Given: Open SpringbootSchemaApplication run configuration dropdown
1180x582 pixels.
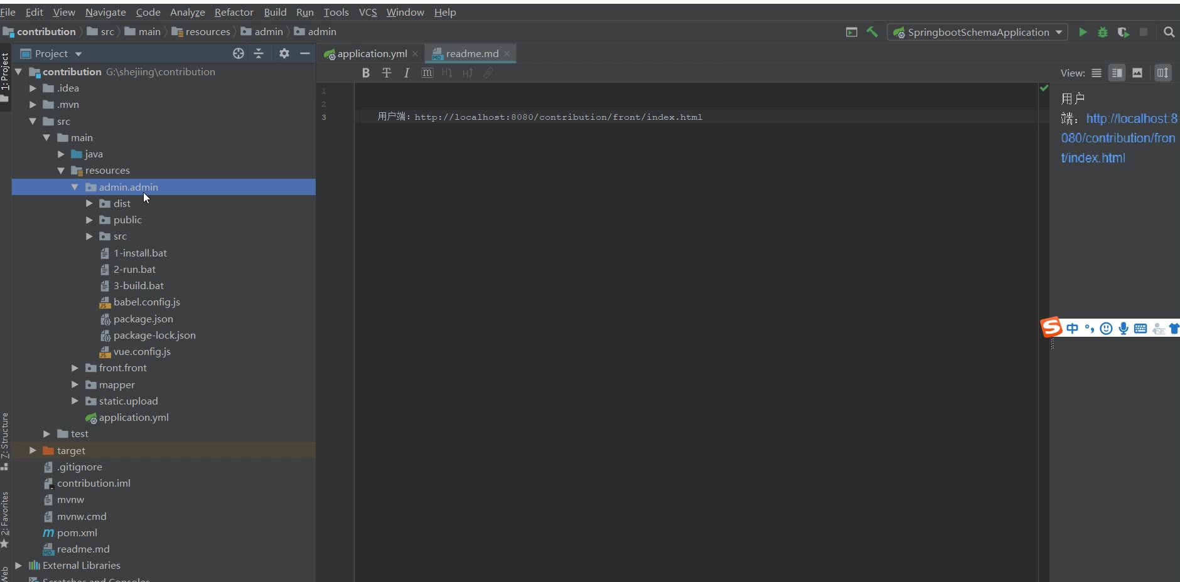Looking at the screenshot, I should point(978,32).
